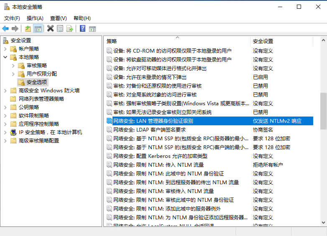Screen dimensions: 327x236
Task: Click the IP 安全策略 computer icon
Action: click(13, 132)
